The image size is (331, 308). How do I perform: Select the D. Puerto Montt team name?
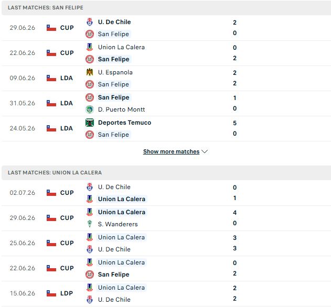pyautogui.click(x=121, y=109)
